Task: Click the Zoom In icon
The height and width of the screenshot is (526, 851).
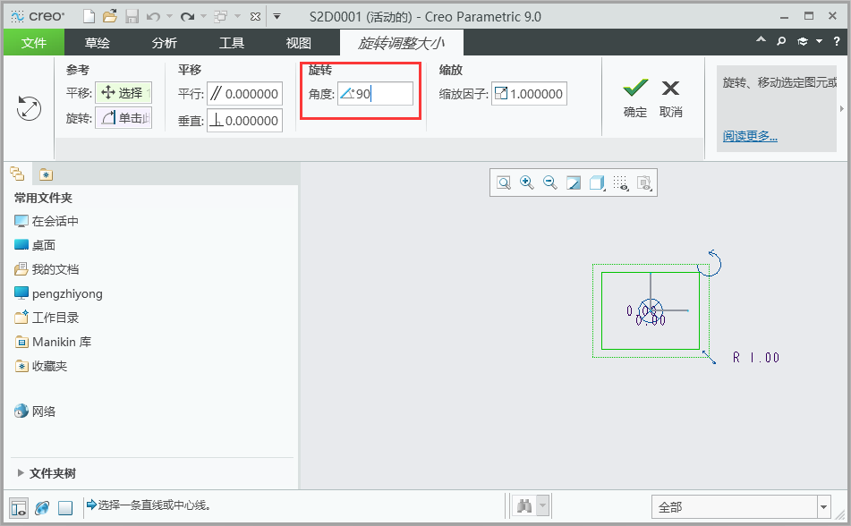Action: point(526,182)
